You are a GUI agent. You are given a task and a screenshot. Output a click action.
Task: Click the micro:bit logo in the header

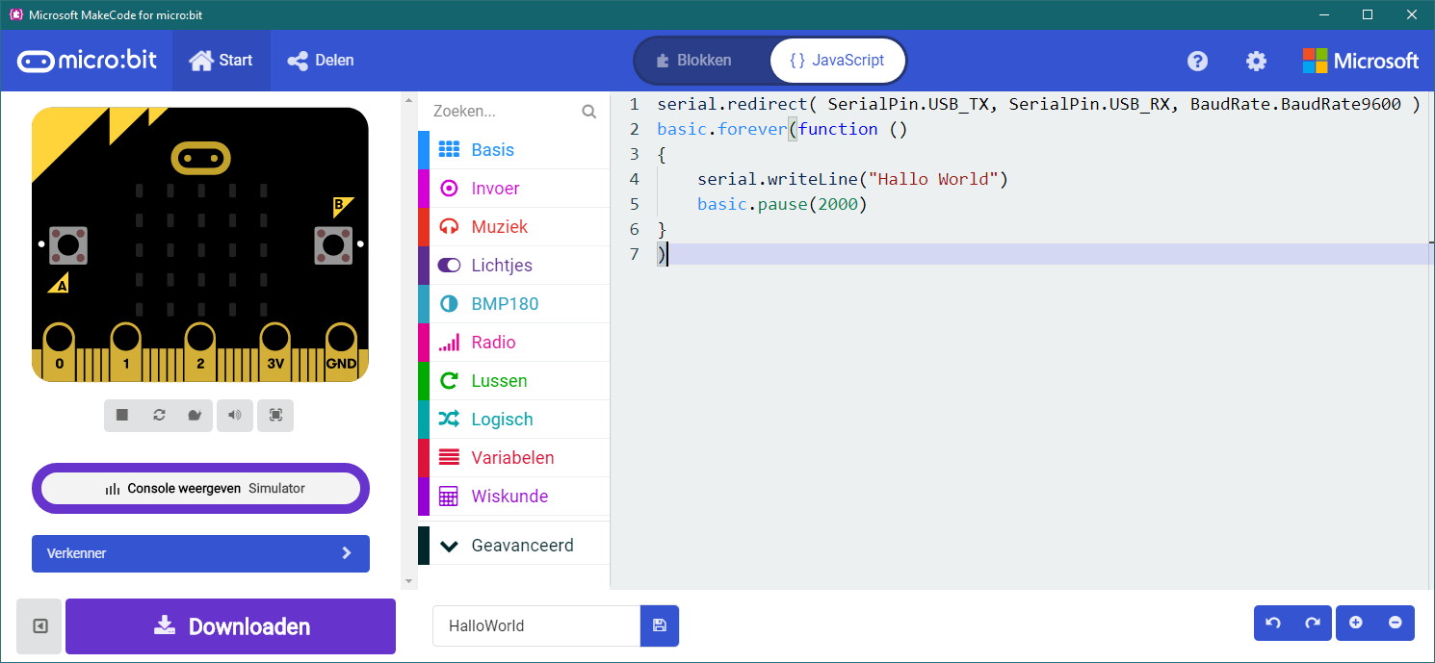pos(87,61)
